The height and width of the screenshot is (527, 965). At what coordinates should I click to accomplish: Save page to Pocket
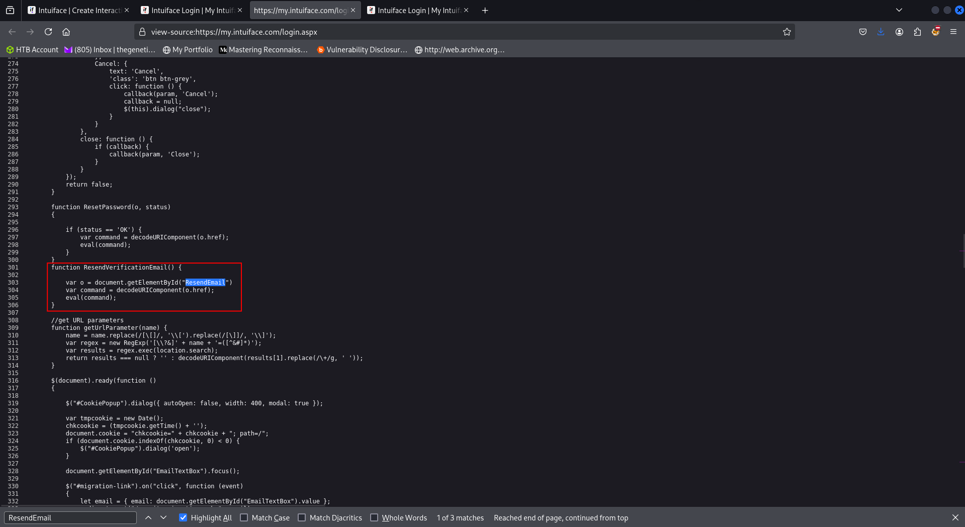[863, 32]
